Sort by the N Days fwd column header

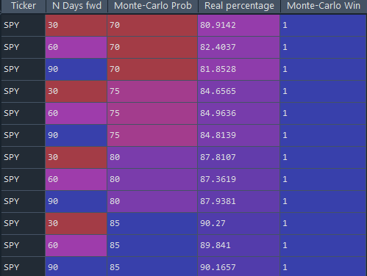(x=76, y=6)
